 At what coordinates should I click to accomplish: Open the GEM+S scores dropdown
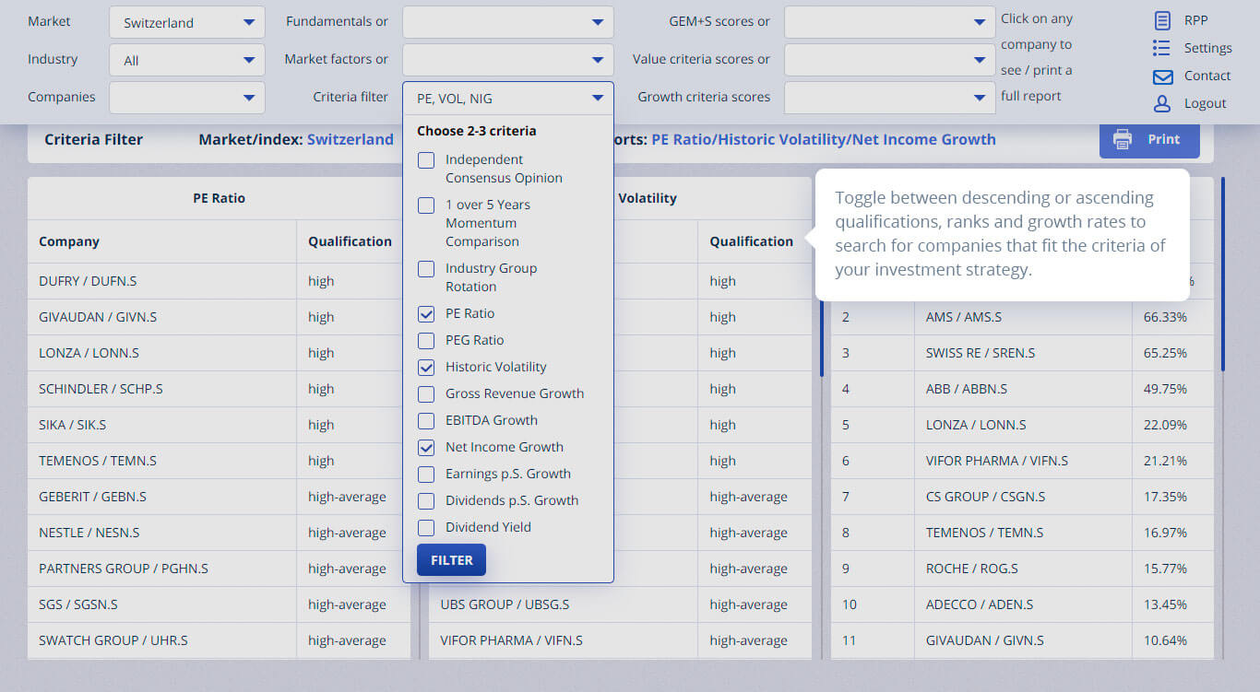pyautogui.click(x=890, y=23)
